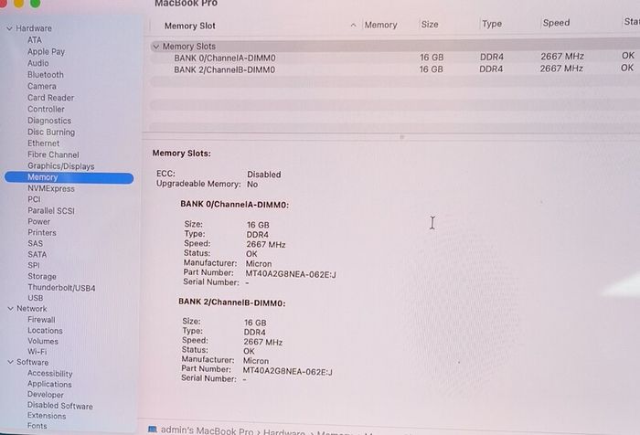
Task: Click the Speed column header
Action: pyautogui.click(x=556, y=23)
